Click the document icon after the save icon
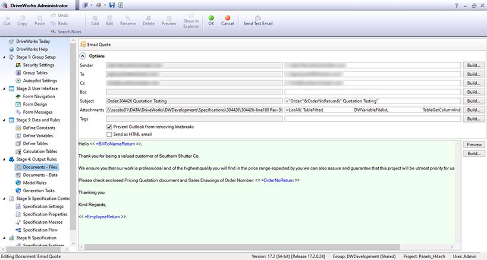Image resolution: width=487 pixels, height=260 pixels. point(121,5)
